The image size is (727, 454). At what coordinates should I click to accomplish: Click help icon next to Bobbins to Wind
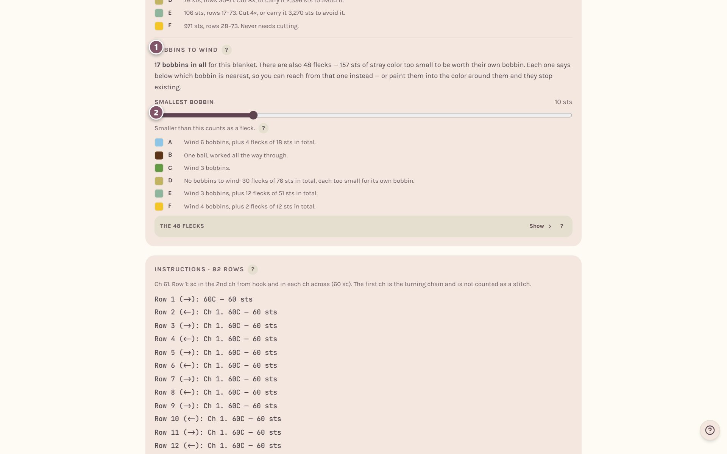[226, 50]
